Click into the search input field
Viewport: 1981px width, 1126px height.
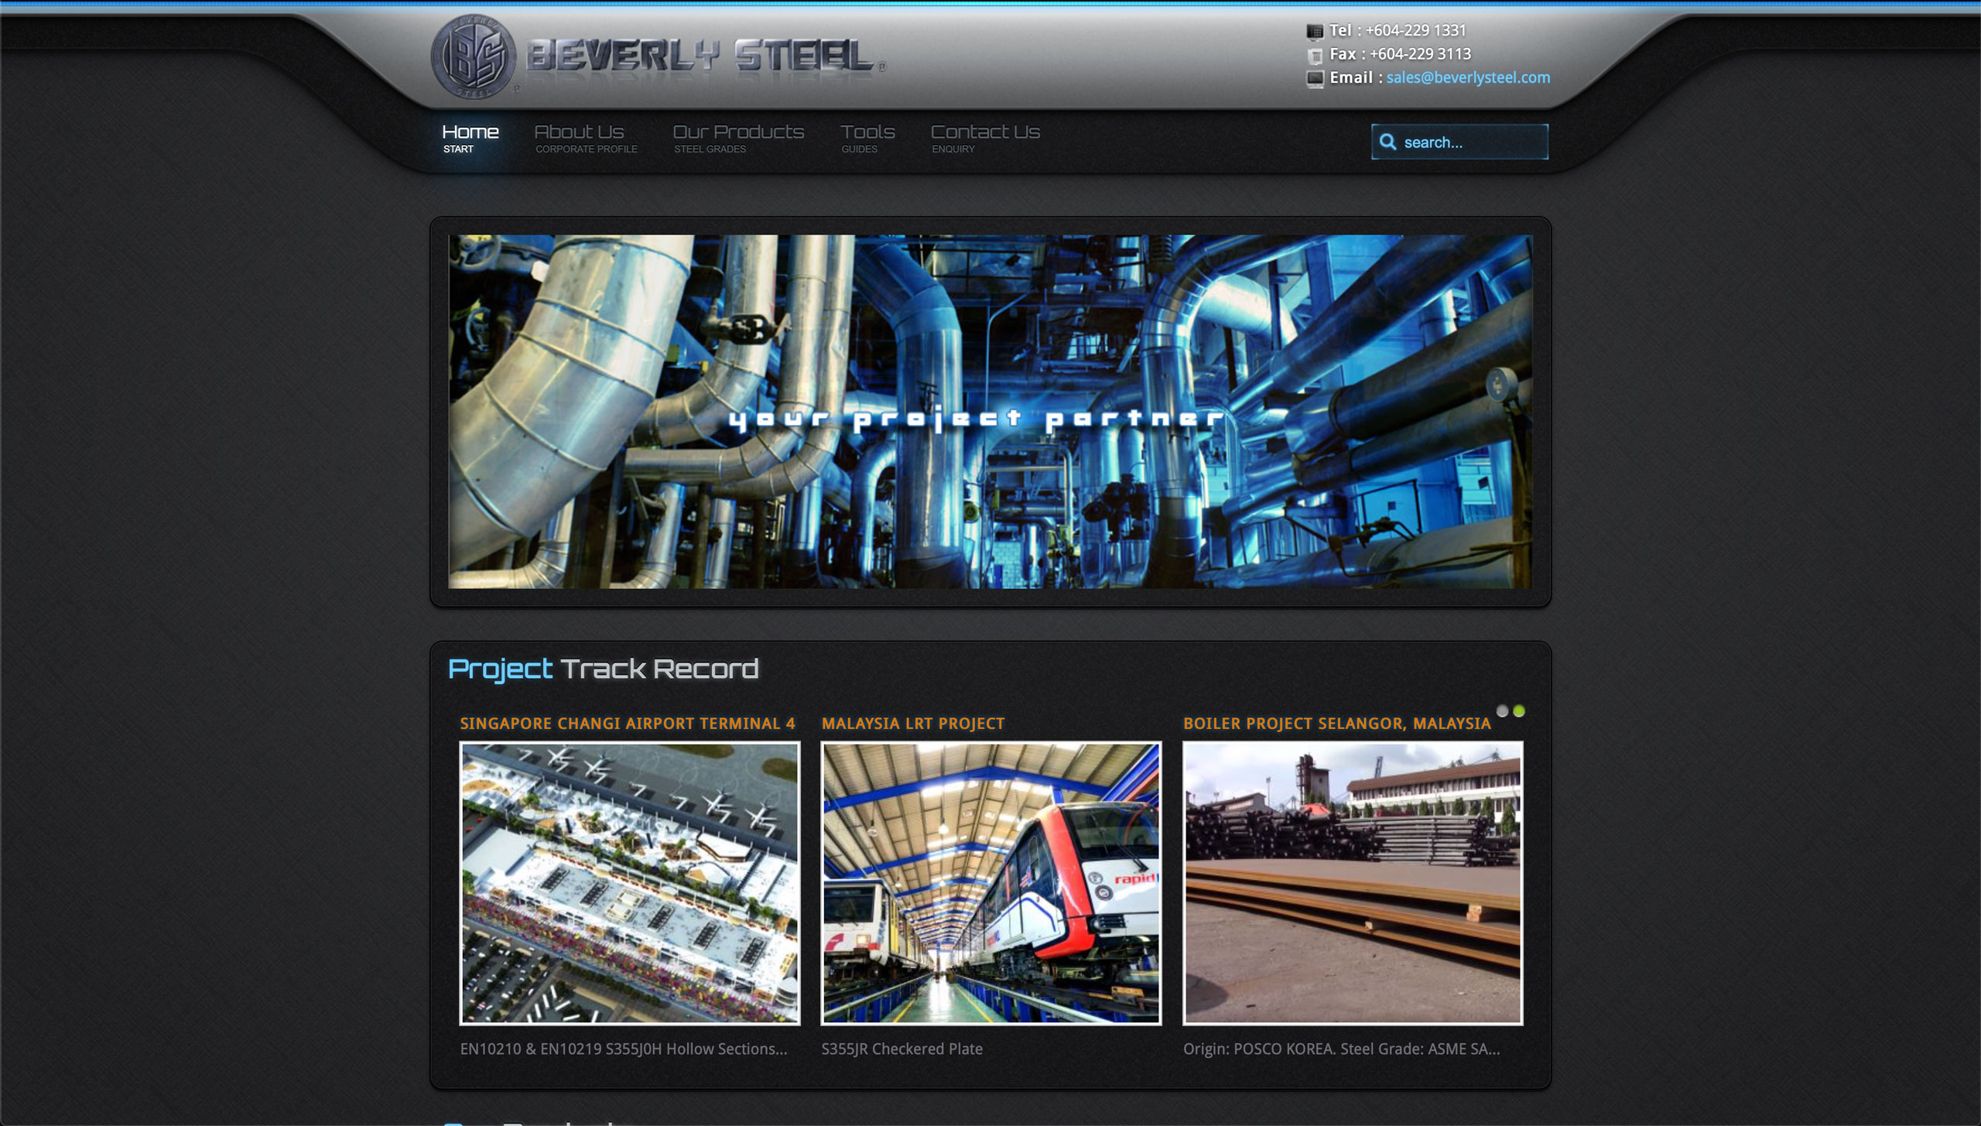tap(1470, 142)
